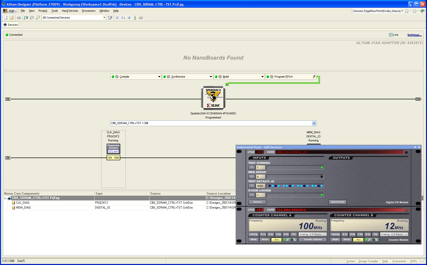Select the Frequency Counter instrument icon
Screen dimensions: 427x265
(113, 149)
